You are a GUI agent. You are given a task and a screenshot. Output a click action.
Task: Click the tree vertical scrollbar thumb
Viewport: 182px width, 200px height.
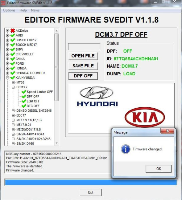point(56,67)
